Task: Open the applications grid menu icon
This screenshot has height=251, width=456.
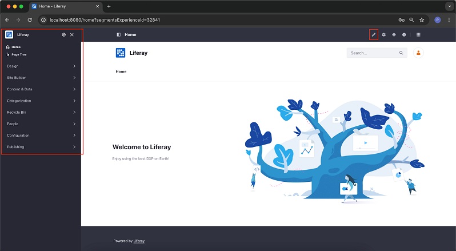Action: pos(418,35)
